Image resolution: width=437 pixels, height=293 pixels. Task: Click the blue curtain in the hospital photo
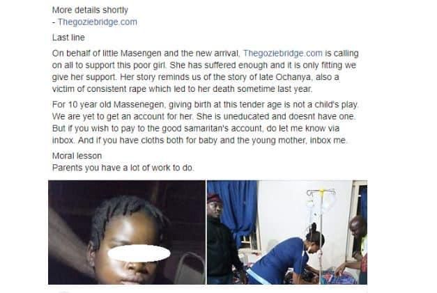point(237,212)
